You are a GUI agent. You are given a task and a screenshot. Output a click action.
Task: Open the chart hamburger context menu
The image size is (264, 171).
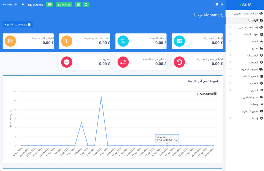pos(215,94)
